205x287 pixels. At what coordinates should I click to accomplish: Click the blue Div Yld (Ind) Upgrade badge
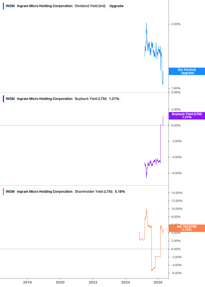click(187, 71)
